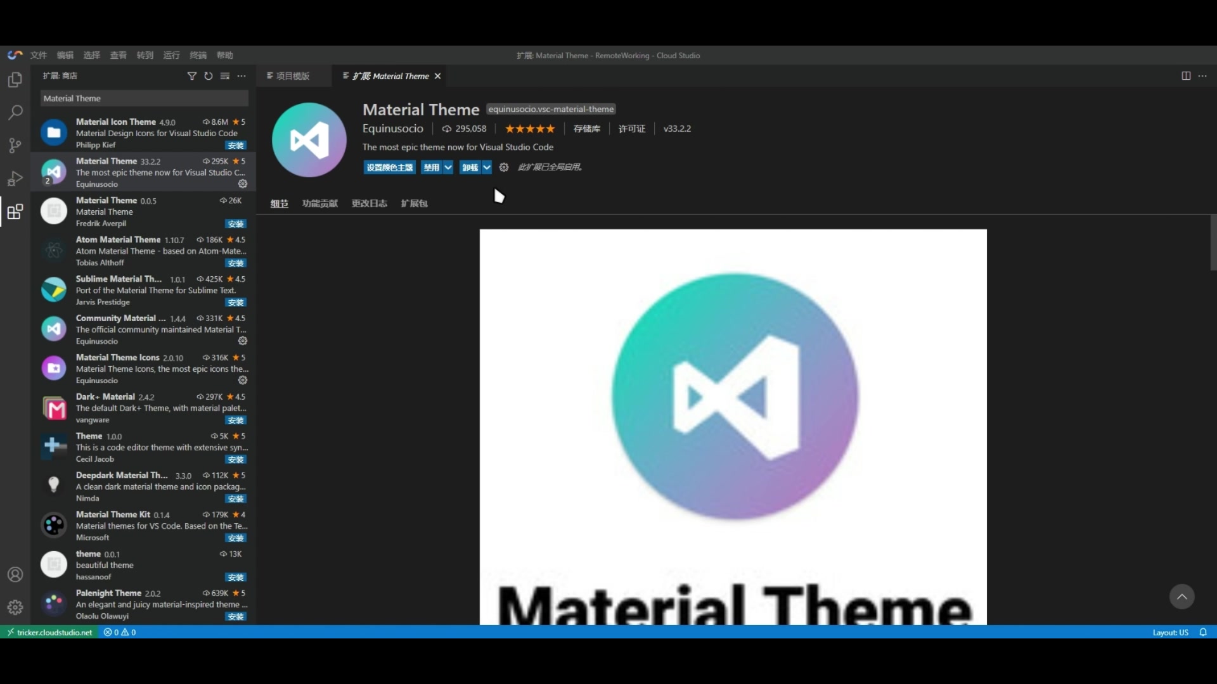1217x684 pixels.
Task: Open gear settings beside the 卸载 button
Action: (x=504, y=167)
